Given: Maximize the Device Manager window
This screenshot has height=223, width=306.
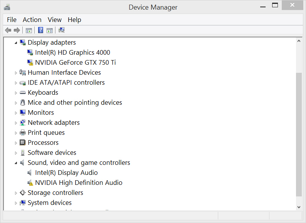Looking at the screenshot, I should point(275,5).
